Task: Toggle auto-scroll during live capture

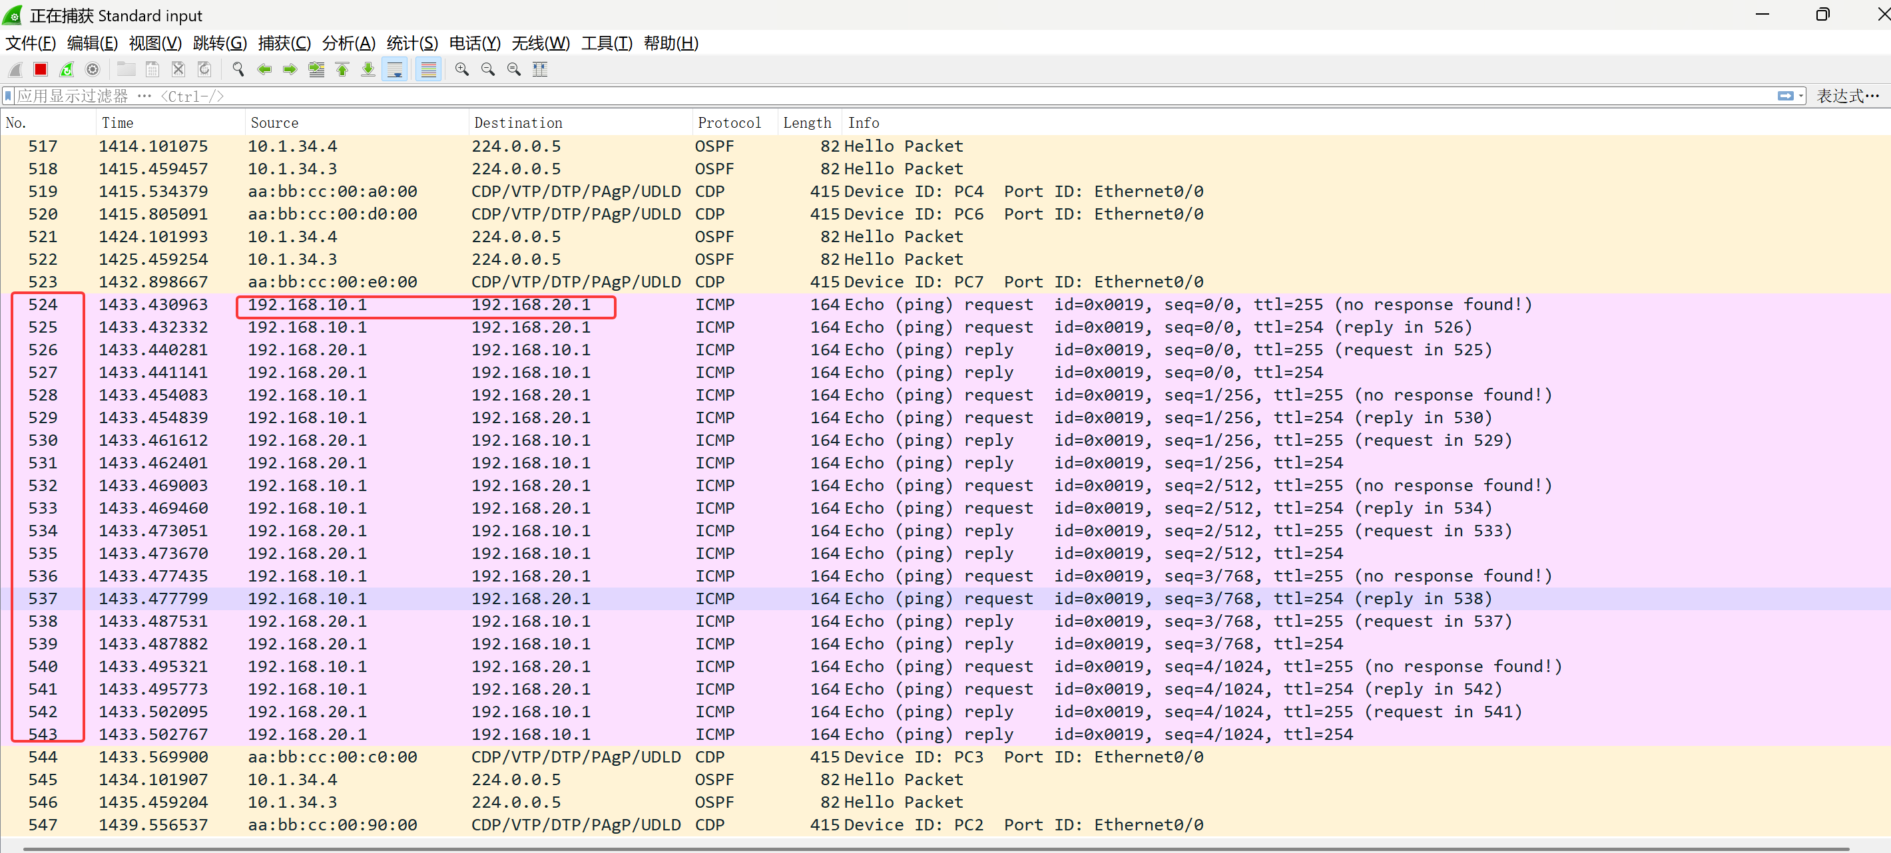Action: tap(395, 70)
